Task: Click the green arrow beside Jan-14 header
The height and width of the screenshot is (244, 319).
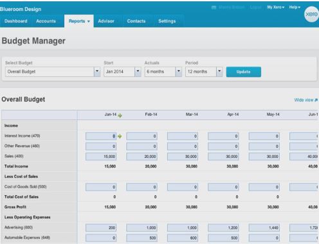Action: point(120,116)
